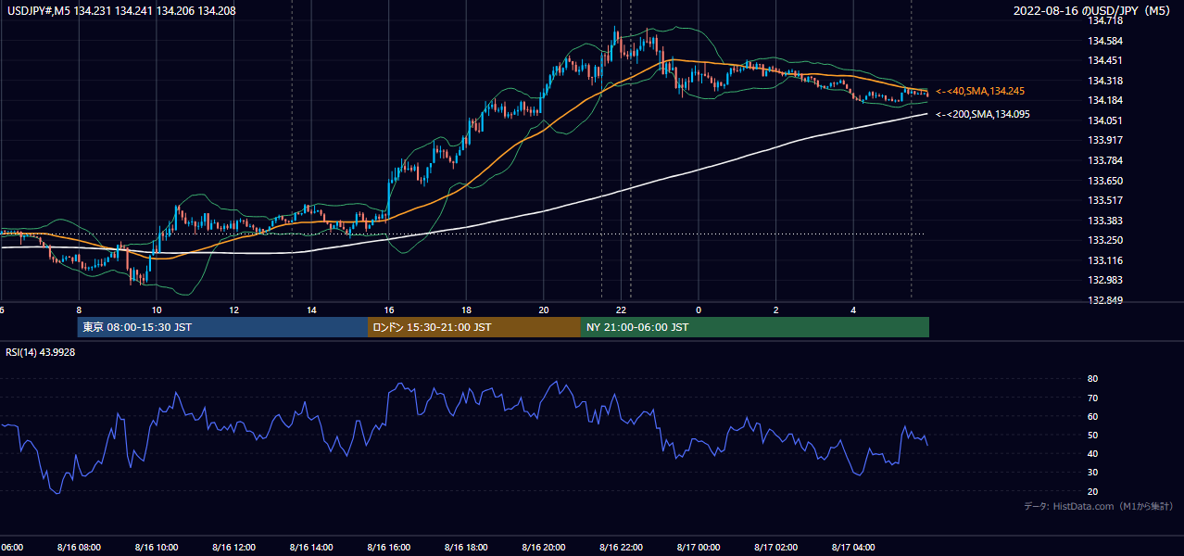
Task: Click the 8/16 10:00 time label
Action: (157, 547)
